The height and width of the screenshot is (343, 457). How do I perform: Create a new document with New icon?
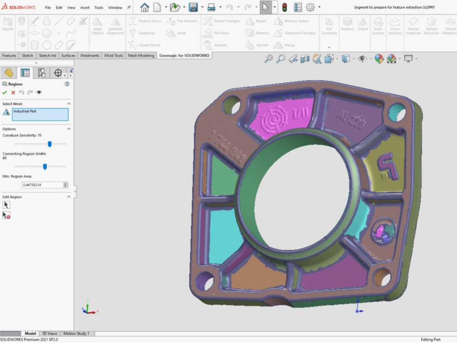157,7
